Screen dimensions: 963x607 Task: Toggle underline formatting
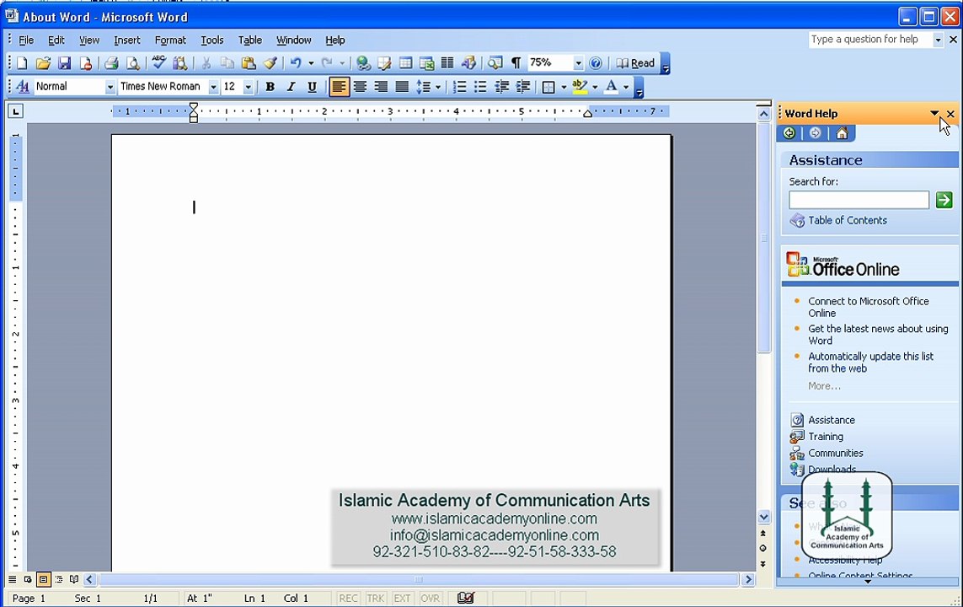click(x=312, y=87)
